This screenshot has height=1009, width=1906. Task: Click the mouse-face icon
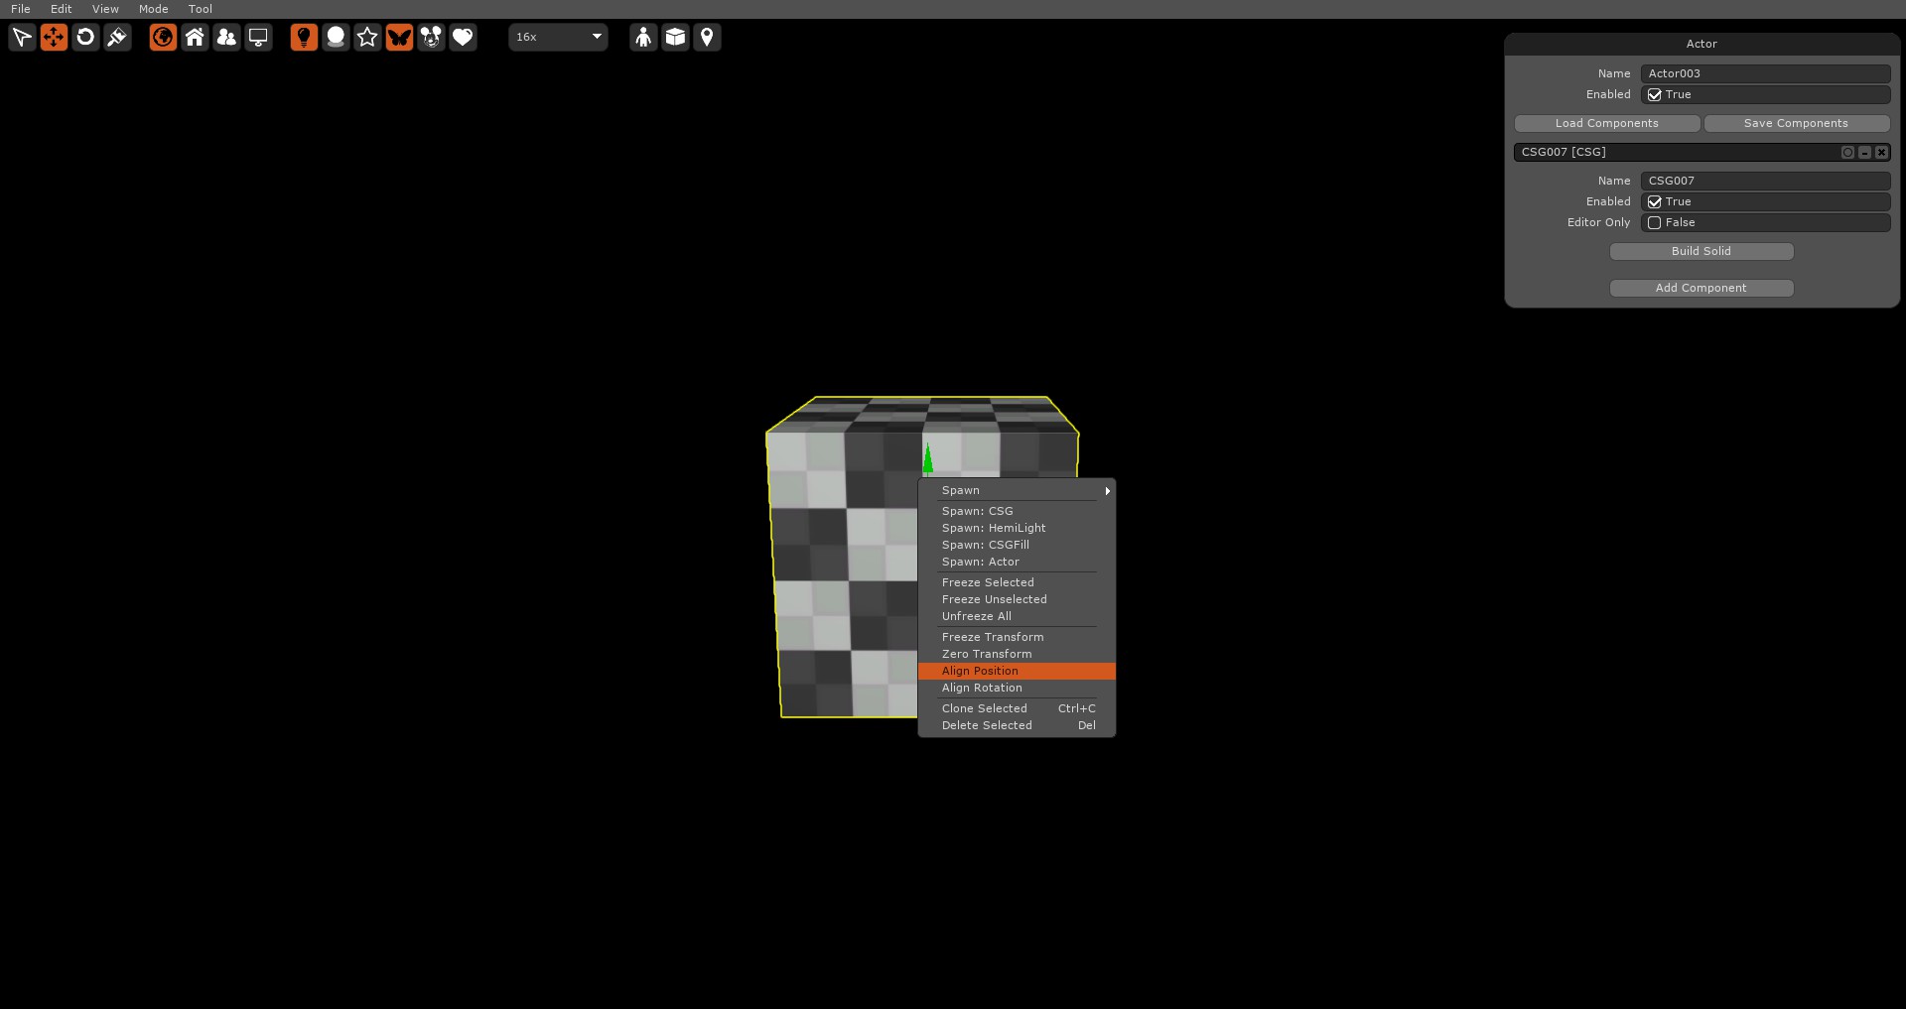pyautogui.click(x=431, y=38)
